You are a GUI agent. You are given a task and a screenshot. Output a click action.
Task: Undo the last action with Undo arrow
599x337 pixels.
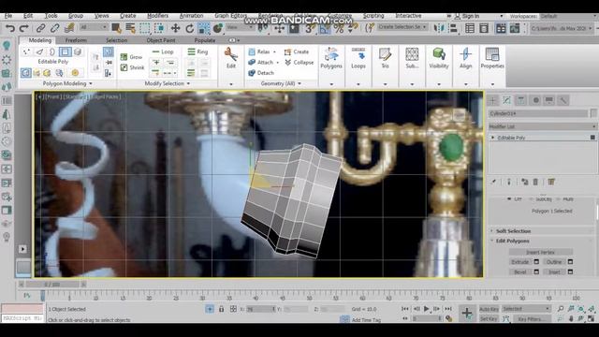10,28
